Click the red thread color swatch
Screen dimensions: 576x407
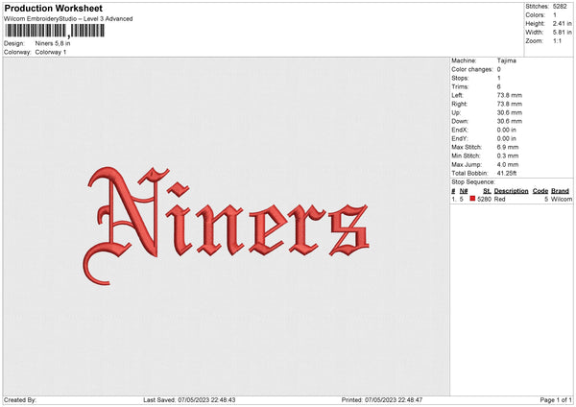[472, 199]
